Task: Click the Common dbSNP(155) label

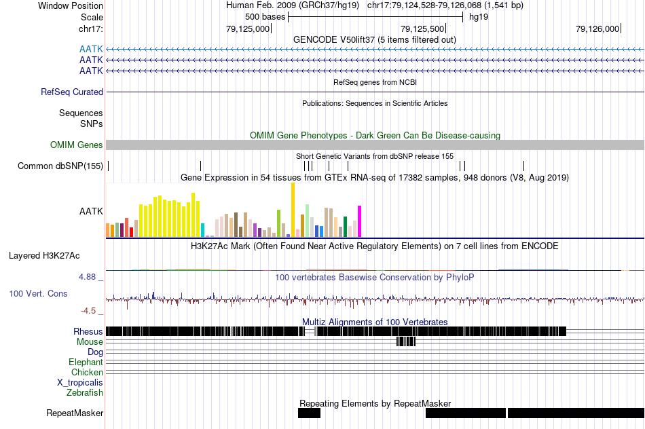Action: click(60, 166)
